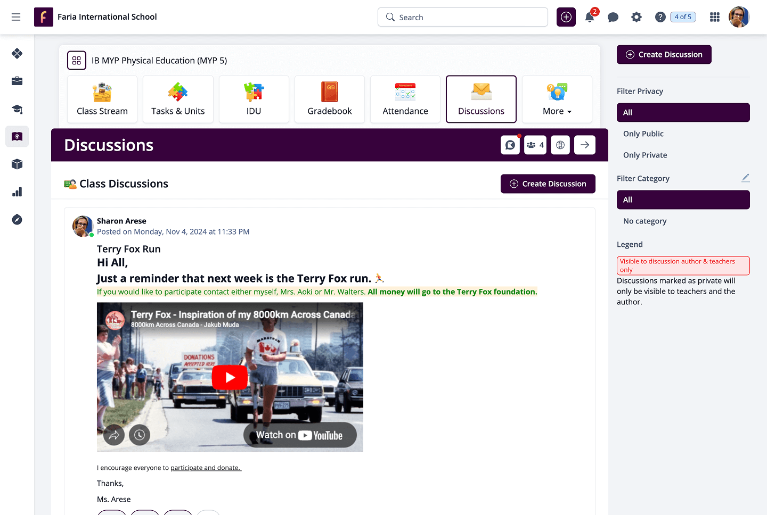Open the notifications bell icon
Image resolution: width=767 pixels, height=515 pixels.
(590, 18)
